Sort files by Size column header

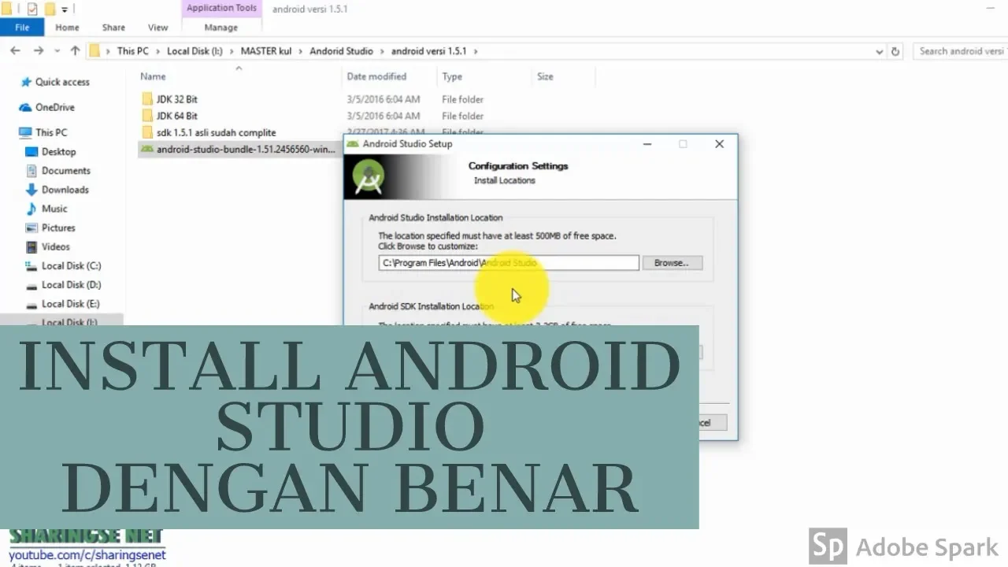pyautogui.click(x=545, y=76)
